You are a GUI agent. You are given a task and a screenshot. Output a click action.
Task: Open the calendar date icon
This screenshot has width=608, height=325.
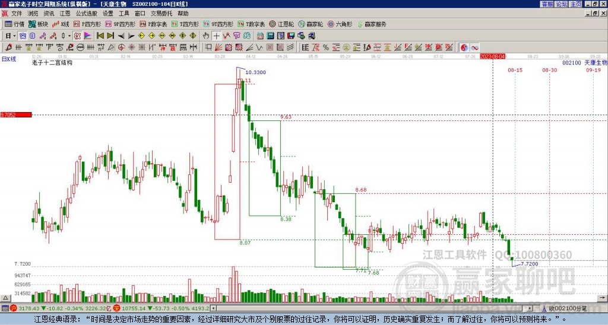tap(260, 36)
